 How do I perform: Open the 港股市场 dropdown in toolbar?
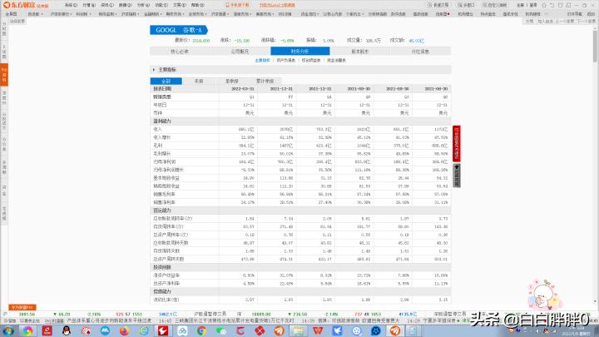click(x=242, y=14)
